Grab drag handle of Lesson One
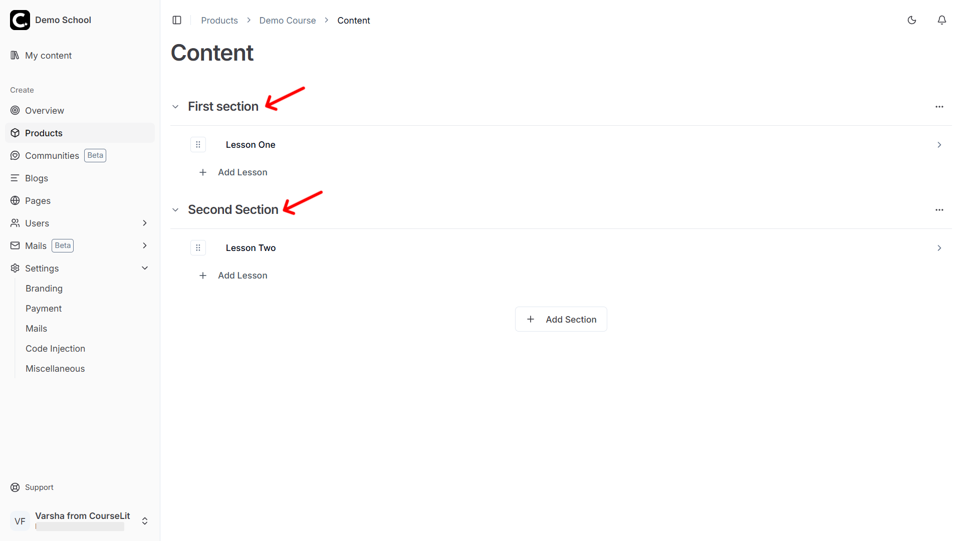962x541 pixels. [198, 145]
